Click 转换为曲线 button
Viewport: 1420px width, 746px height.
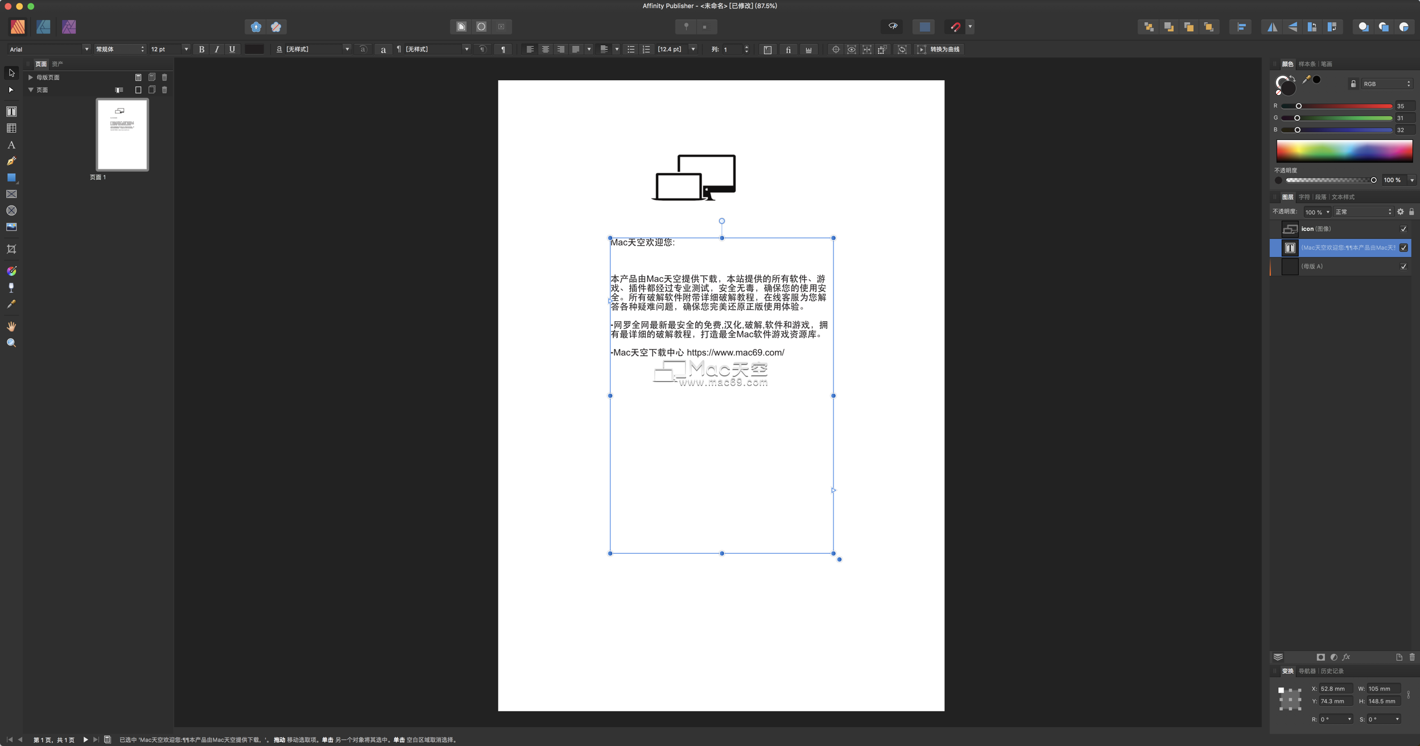[939, 49]
